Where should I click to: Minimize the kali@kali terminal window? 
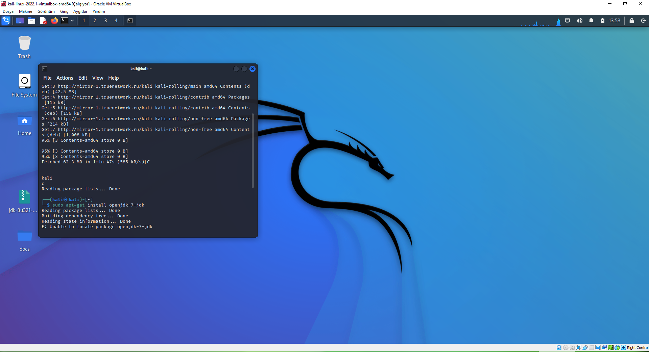coord(236,69)
